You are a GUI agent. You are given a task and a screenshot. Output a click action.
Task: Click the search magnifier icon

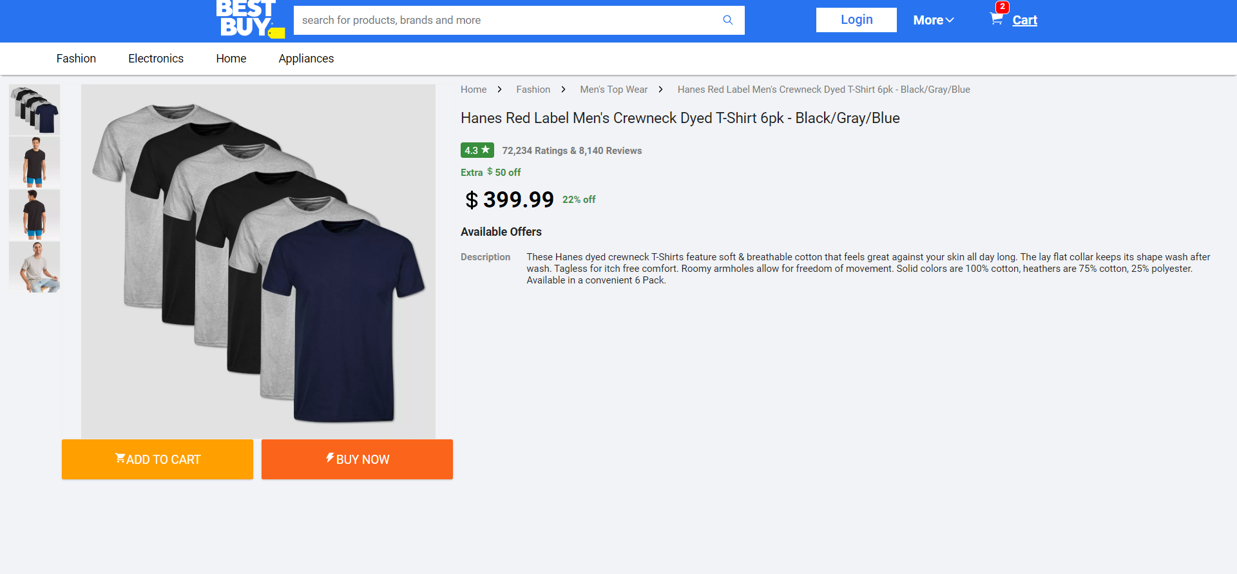click(x=727, y=20)
